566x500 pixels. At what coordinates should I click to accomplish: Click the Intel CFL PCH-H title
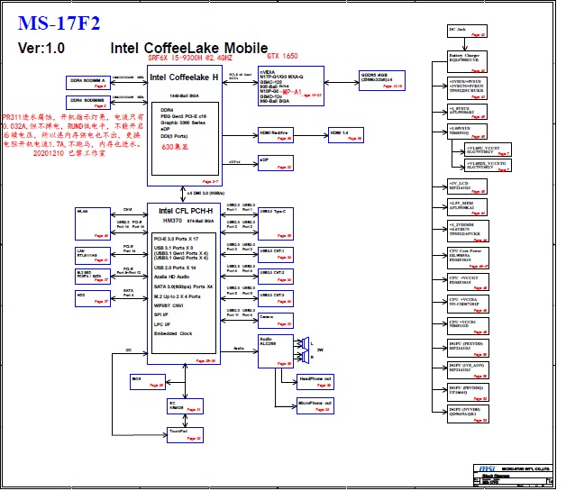pos(186,211)
